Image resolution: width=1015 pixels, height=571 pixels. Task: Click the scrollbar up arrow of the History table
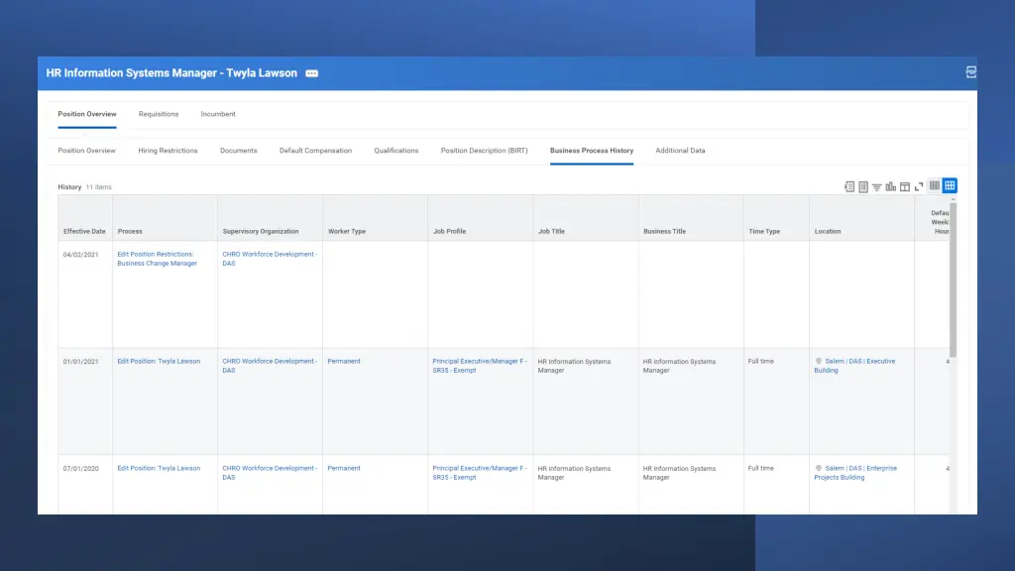click(953, 199)
